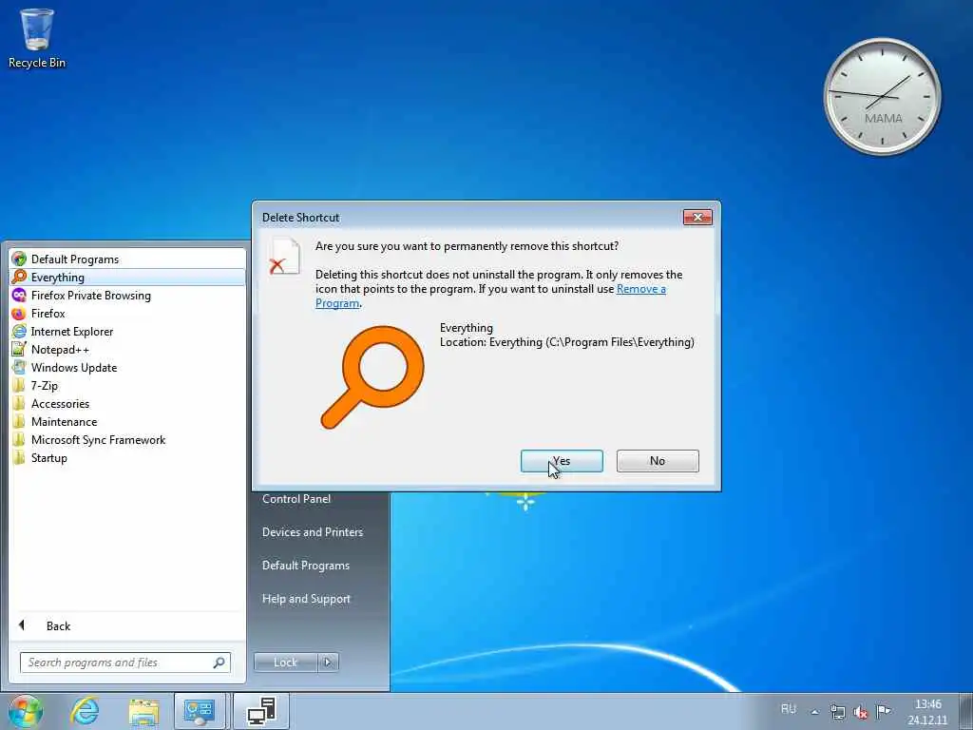Click the 'Location: Everything' path text
973x730 pixels.
pyautogui.click(x=566, y=342)
